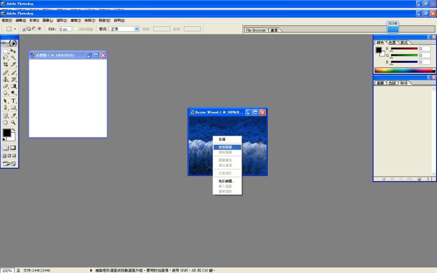Select the Eyedropper tool

click(x=14, y=116)
